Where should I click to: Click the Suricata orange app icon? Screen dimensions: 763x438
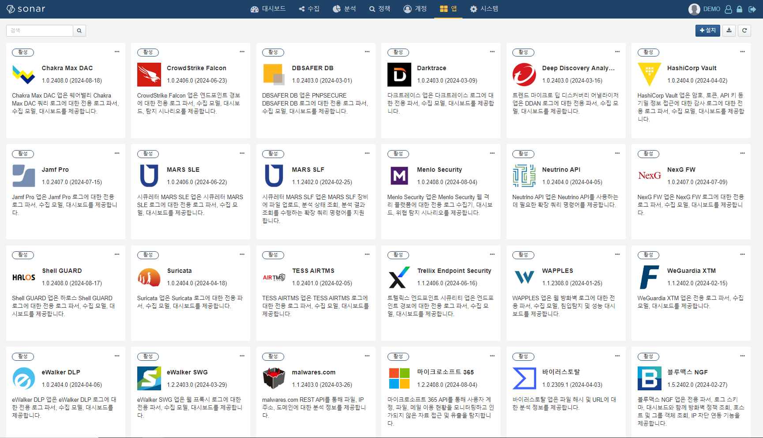point(149,277)
